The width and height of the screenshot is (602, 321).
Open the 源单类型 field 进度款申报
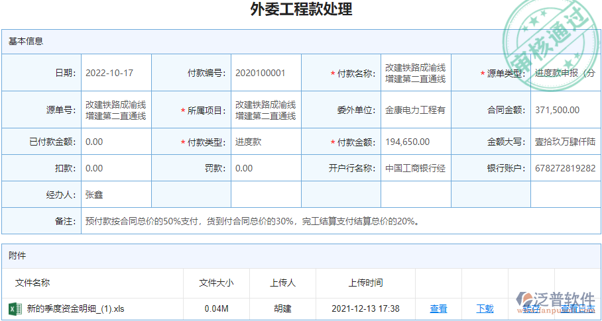click(x=566, y=73)
